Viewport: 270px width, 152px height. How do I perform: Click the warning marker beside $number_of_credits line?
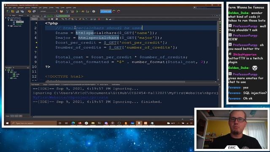tap(36, 47)
